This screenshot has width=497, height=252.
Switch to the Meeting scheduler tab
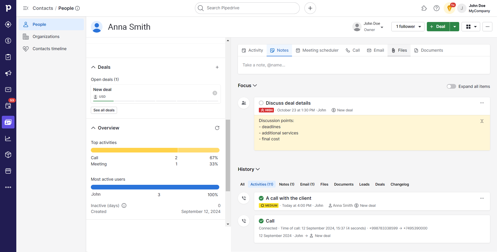point(317,50)
